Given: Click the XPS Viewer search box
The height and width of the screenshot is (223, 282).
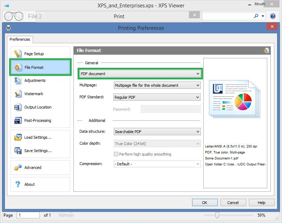Looking at the screenshot, I should [x=227, y=16].
